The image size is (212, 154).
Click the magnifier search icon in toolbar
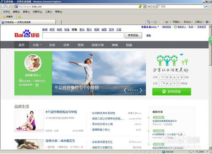[x=206, y=6]
